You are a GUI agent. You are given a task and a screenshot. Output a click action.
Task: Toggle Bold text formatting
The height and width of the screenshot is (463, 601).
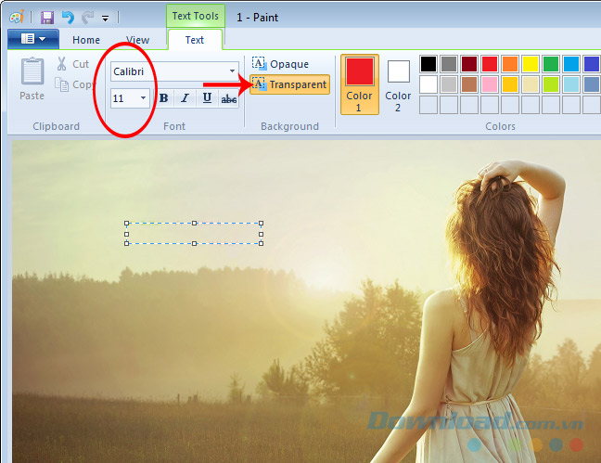pyautogui.click(x=163, y=98)
